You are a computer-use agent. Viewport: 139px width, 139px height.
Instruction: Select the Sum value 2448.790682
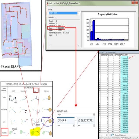(x=60, y=28)
